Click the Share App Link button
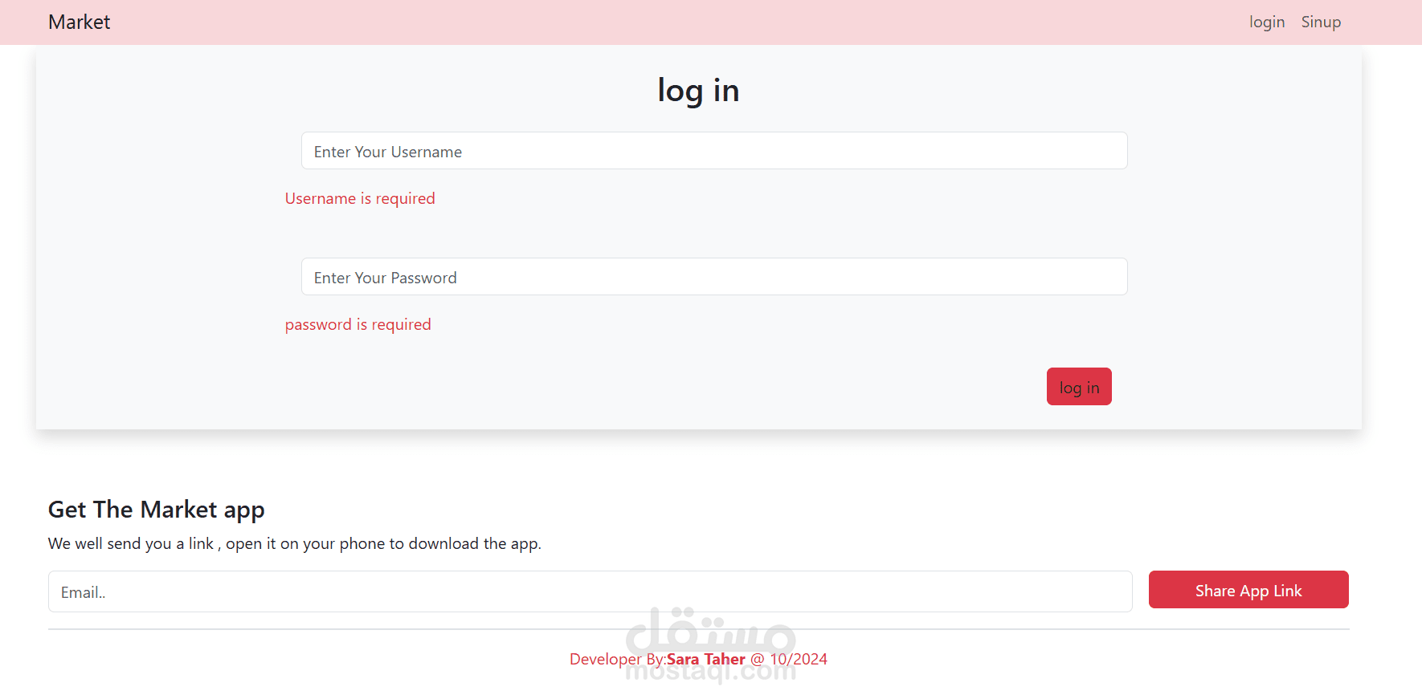This screenshot has height=699, width=1422. coord(1248,590)
